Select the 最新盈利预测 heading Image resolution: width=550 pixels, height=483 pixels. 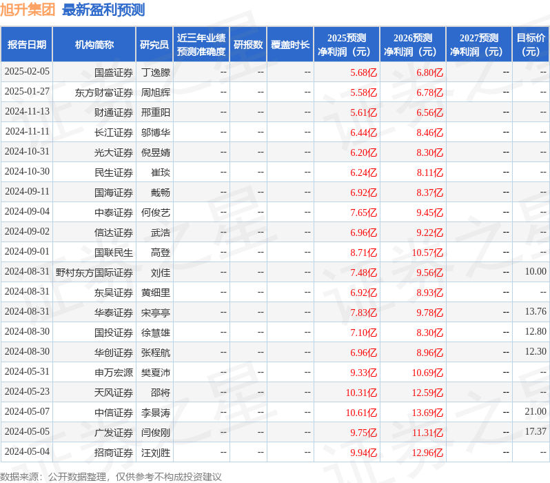click(x=103, y=10)
